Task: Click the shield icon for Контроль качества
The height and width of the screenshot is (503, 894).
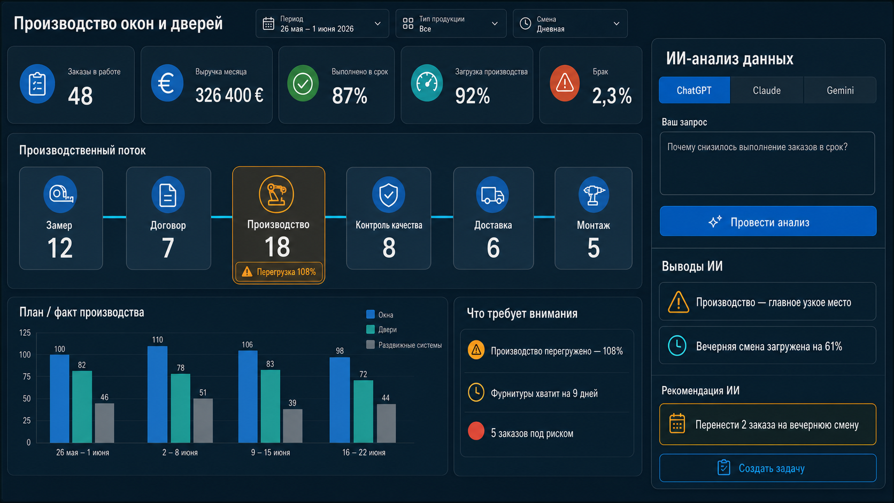Action: [389, 195]
